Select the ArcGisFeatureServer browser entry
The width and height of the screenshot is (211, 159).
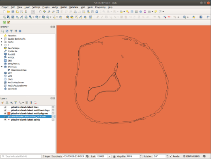pyautogui.click(x=17, y=86)
